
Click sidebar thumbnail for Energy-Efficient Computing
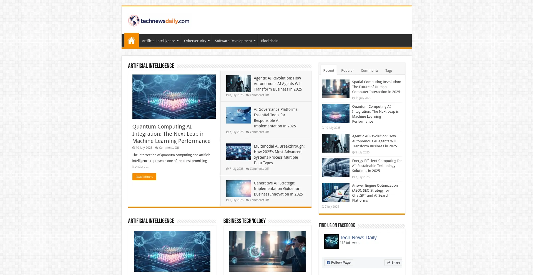pos(336,168)
